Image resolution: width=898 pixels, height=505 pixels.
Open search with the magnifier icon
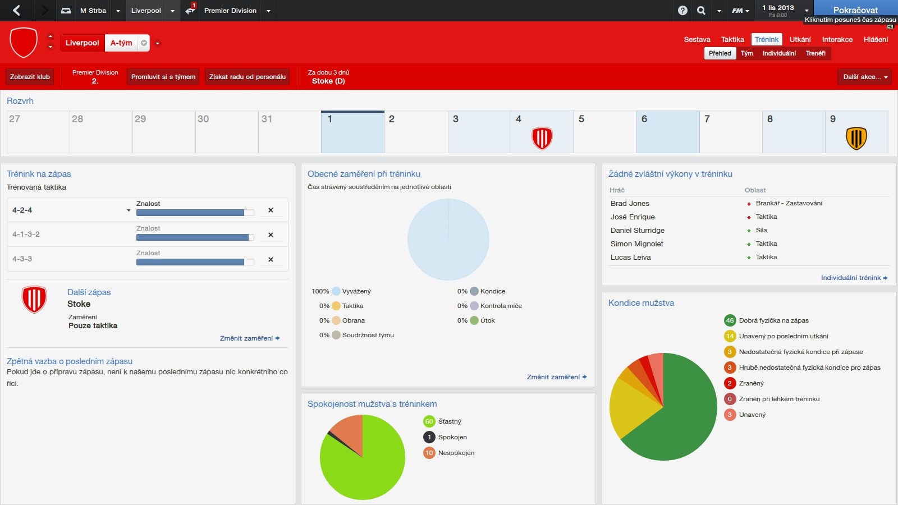click(x=701, y=10)
